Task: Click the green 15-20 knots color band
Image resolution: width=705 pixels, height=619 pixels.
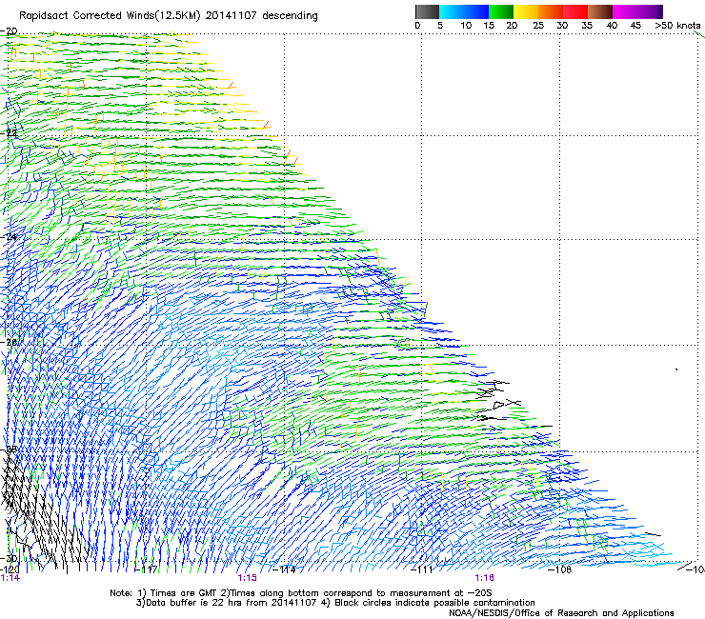Action: click(x=501, y=11)
